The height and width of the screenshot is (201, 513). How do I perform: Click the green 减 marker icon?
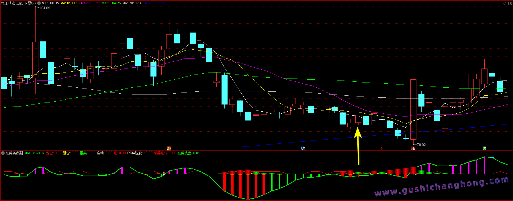pos(484,148)
